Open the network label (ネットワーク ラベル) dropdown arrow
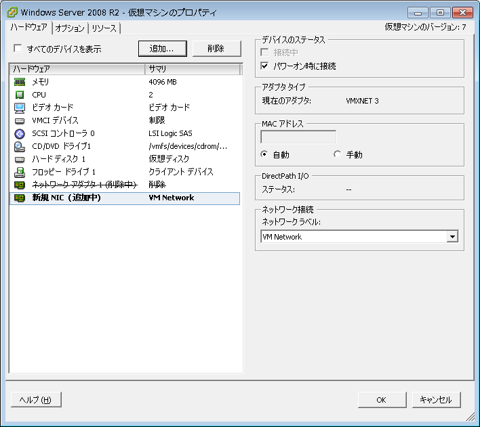The width and height of the screenshot is (480, 427). click(452, 237)
